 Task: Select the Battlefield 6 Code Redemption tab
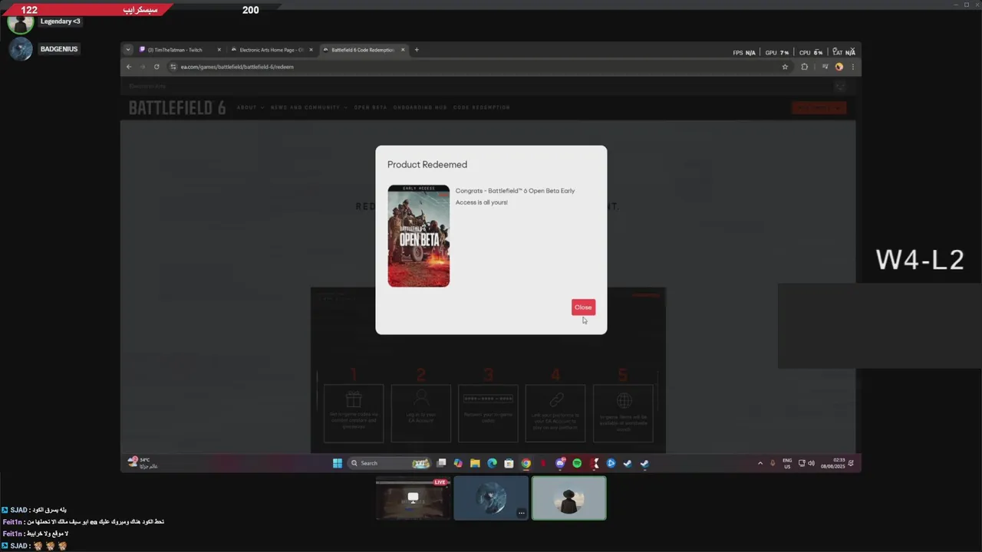363,50
